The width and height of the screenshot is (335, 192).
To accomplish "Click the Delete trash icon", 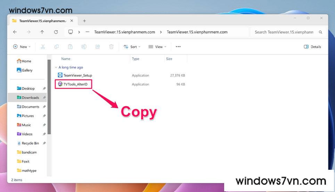I will (x=111, y=47).
